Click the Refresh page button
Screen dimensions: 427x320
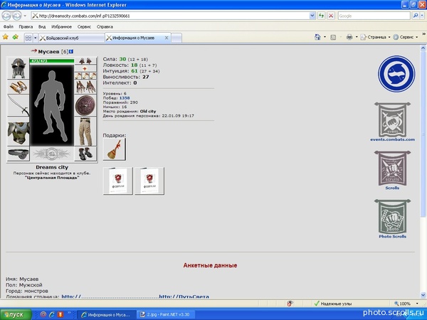tap(322, 16)
